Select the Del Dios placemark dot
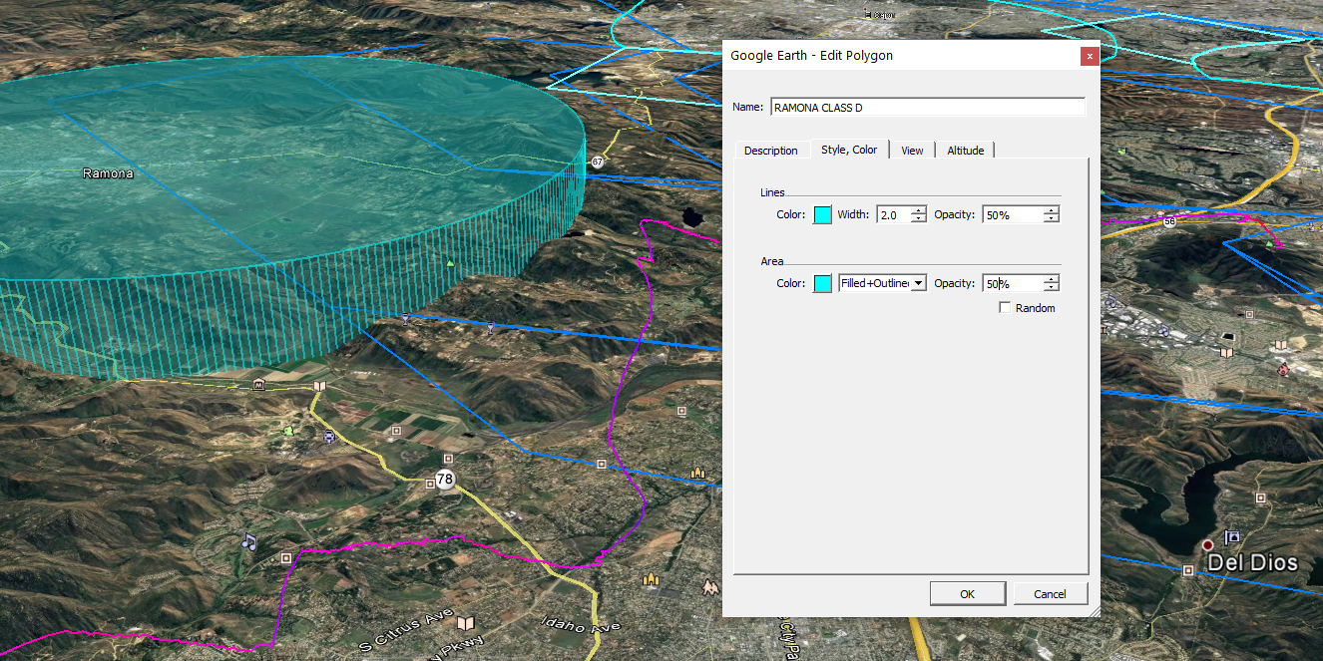This screenshot has width=1323, height=661. 1208,545
